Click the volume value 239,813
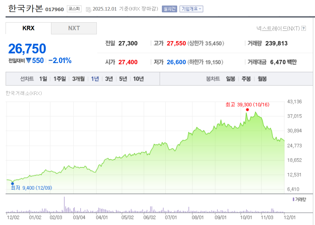Viewport: 315px width, 225px height. pyautogui.click(x=276, y=43)
